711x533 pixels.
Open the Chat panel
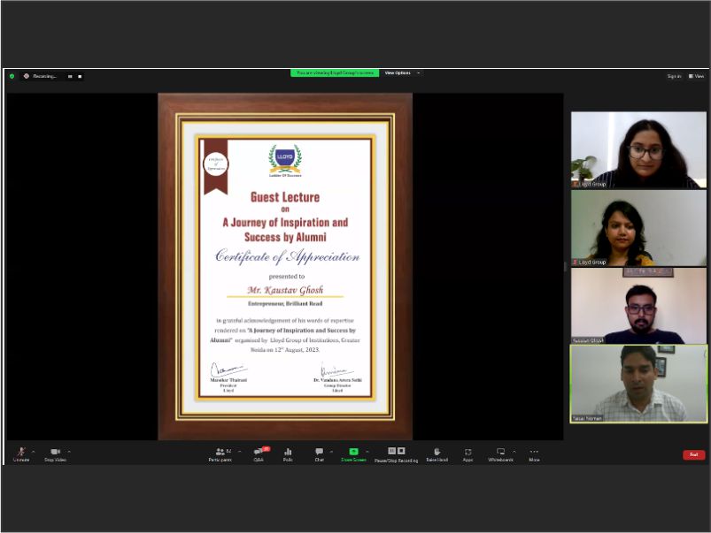tap(320, 454)
